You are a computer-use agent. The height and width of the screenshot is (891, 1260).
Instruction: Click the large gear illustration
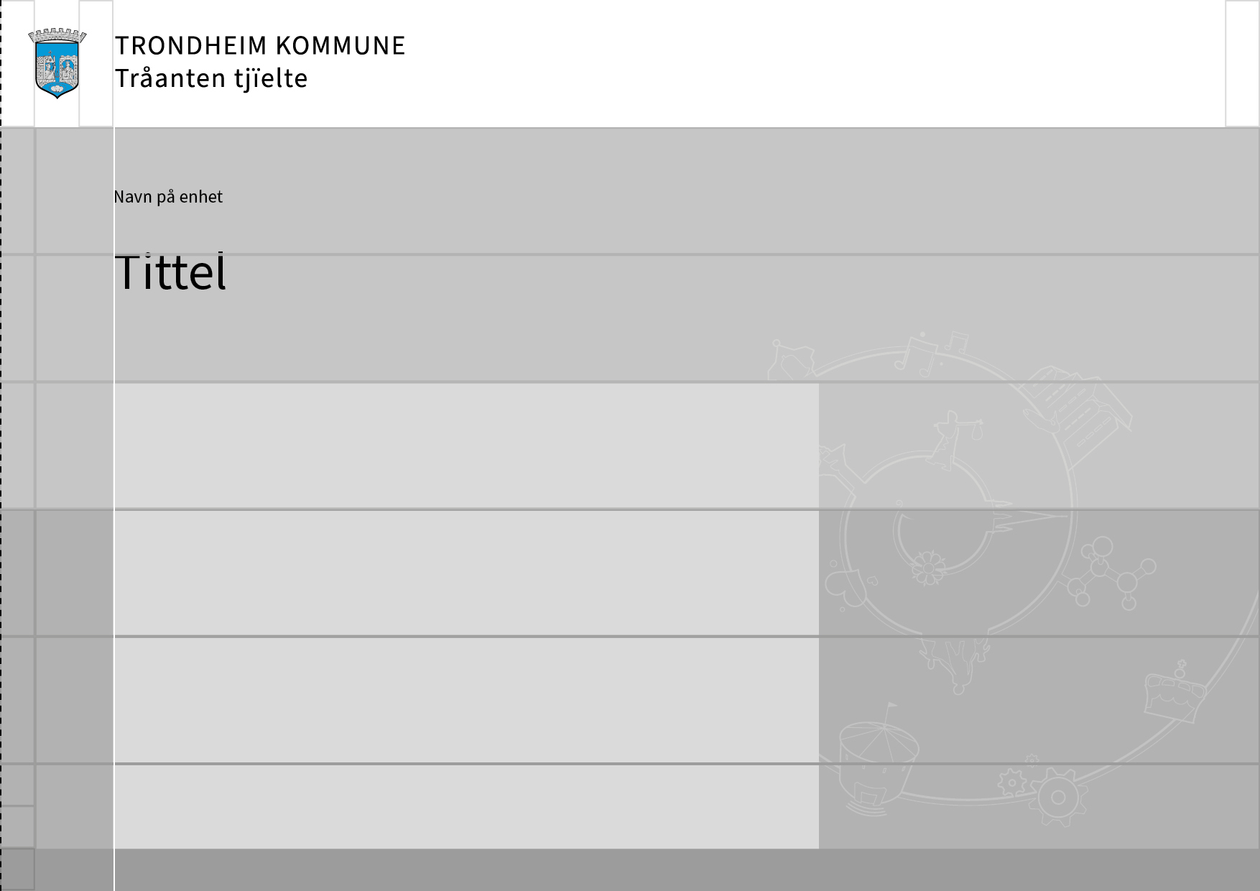(x=1057, y=797)
